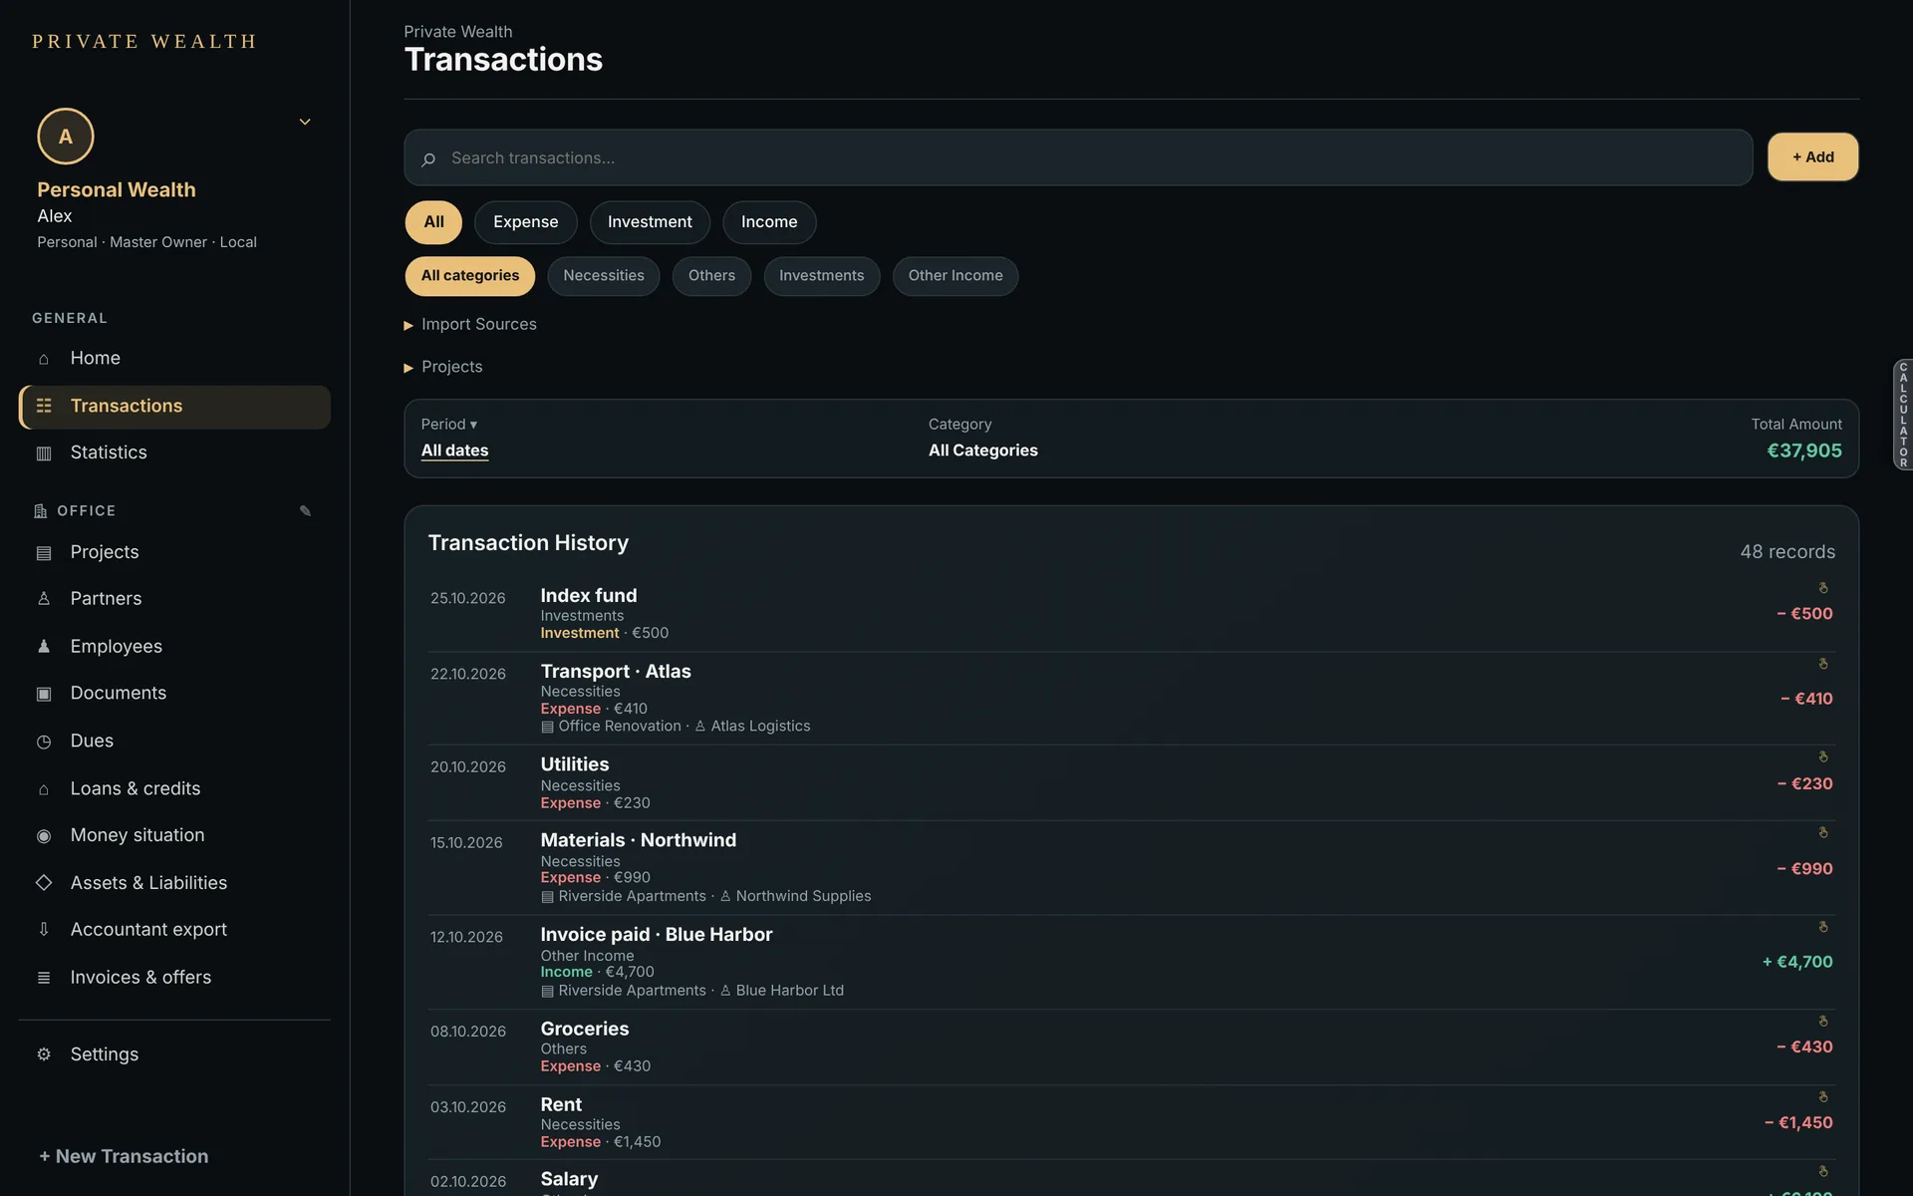The width and height of the screenshot is (1913, 1196).
Task: Open the Utilities transaction
Action: (1131, 783)
